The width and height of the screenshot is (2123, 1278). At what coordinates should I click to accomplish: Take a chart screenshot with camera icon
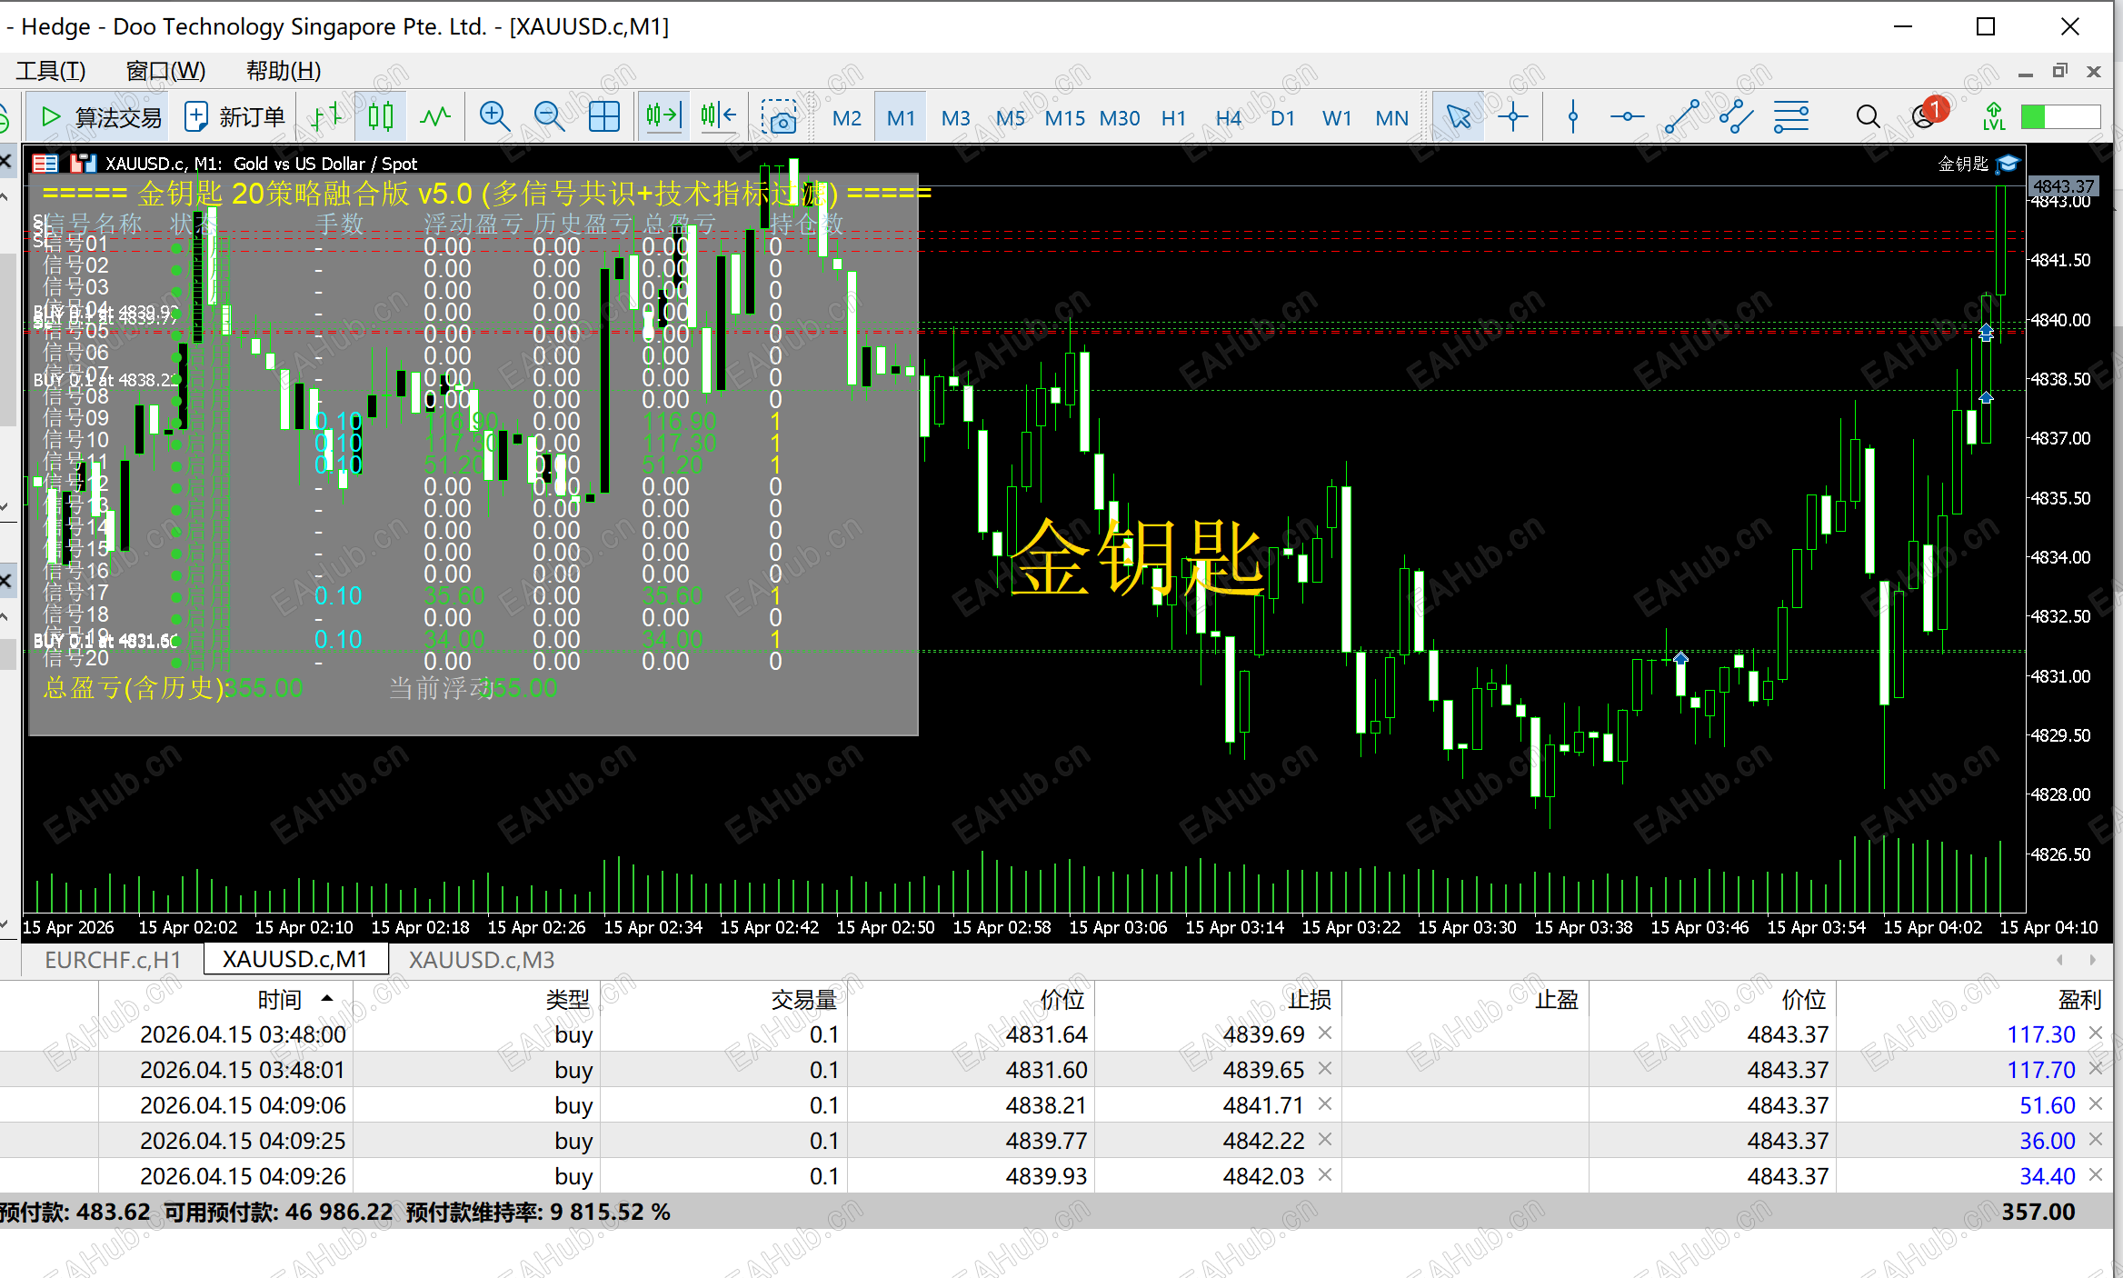779,117
